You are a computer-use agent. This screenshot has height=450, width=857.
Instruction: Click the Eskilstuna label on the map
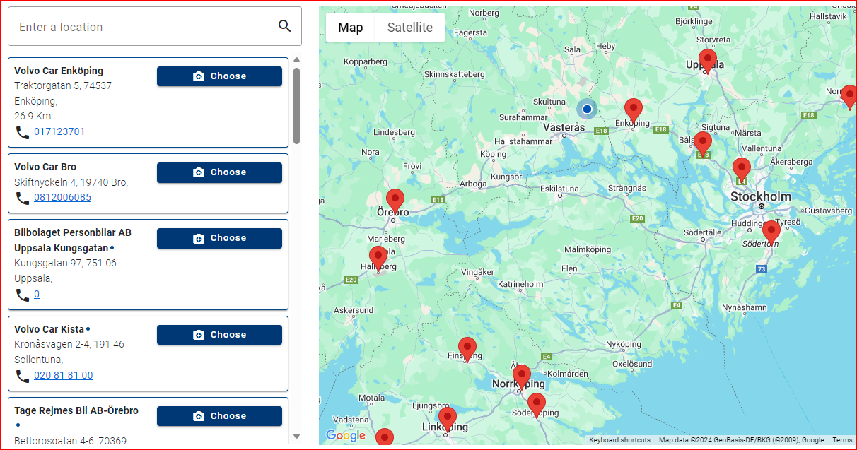(x=559, y=189)
